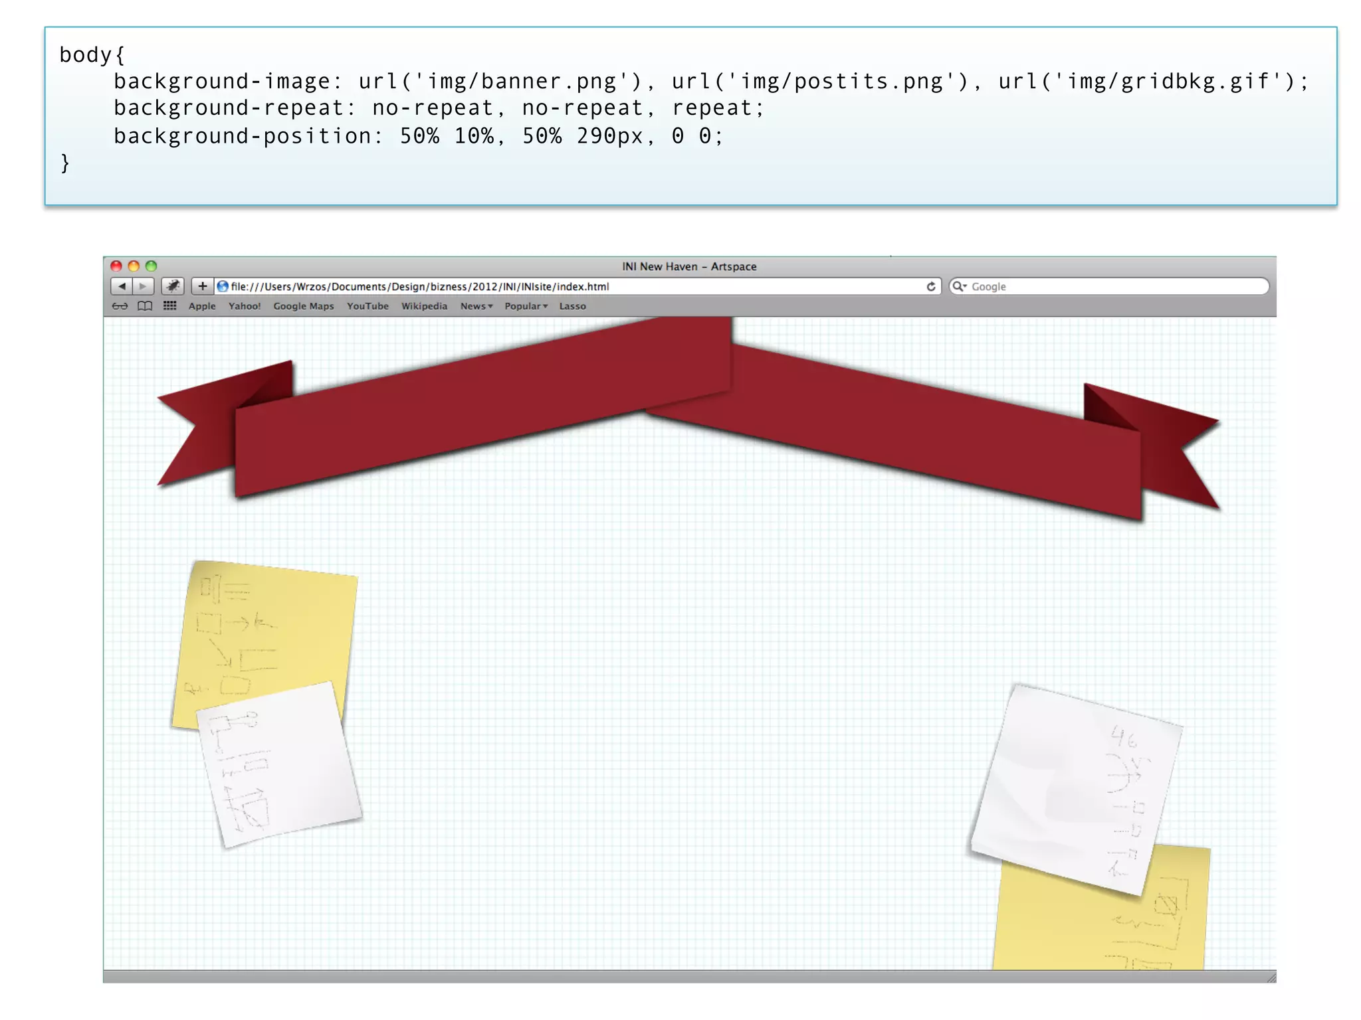Open the Wikipedia bookmark
The image size is (1361, 1020).
(424, 306)
